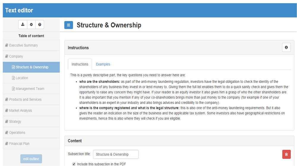
Task: Switch to the Examples tab
Action: pyautogui.click(x=103, y=64)
